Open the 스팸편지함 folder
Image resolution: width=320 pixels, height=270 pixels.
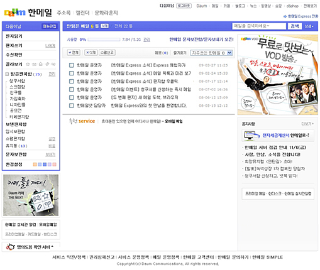click(x=15, y=139)
